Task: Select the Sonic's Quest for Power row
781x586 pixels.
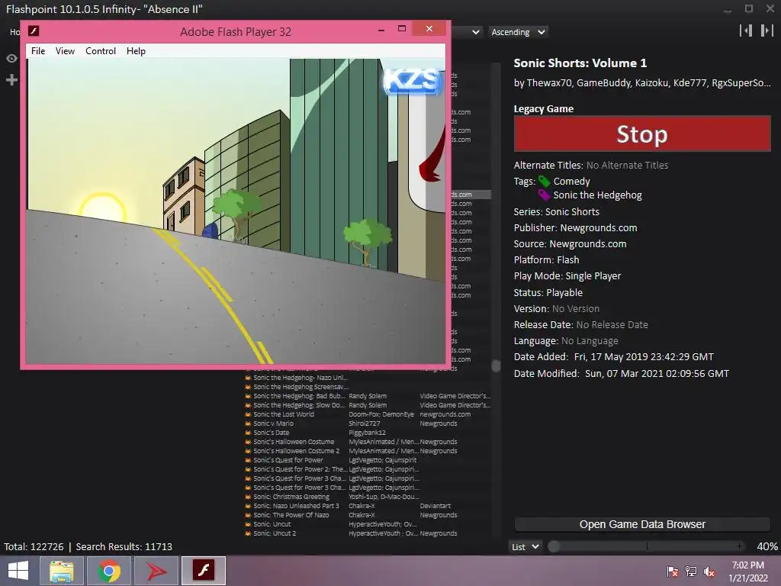Action: click(368, 460)
